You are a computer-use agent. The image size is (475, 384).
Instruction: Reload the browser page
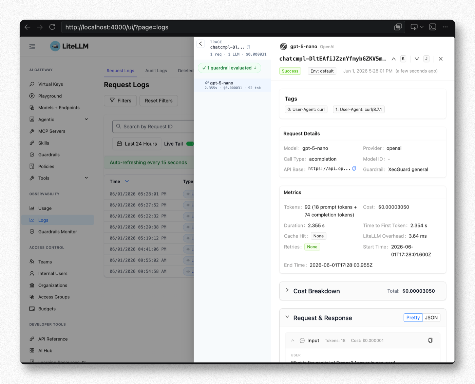[x=52, y=27]
